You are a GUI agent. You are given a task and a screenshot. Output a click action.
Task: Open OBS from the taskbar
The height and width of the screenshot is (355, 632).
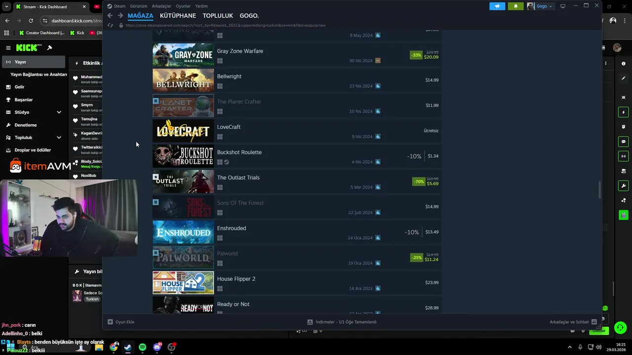click(x=171, y=347)
